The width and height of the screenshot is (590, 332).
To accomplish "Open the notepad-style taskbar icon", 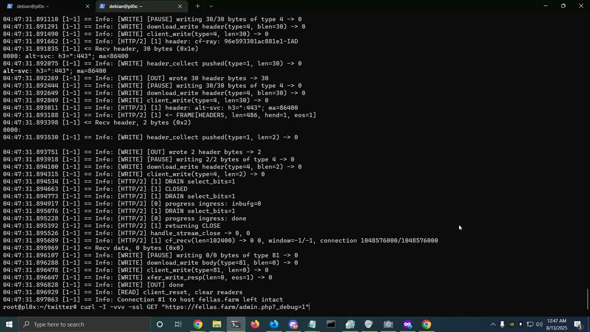I will tap(312, 325).
